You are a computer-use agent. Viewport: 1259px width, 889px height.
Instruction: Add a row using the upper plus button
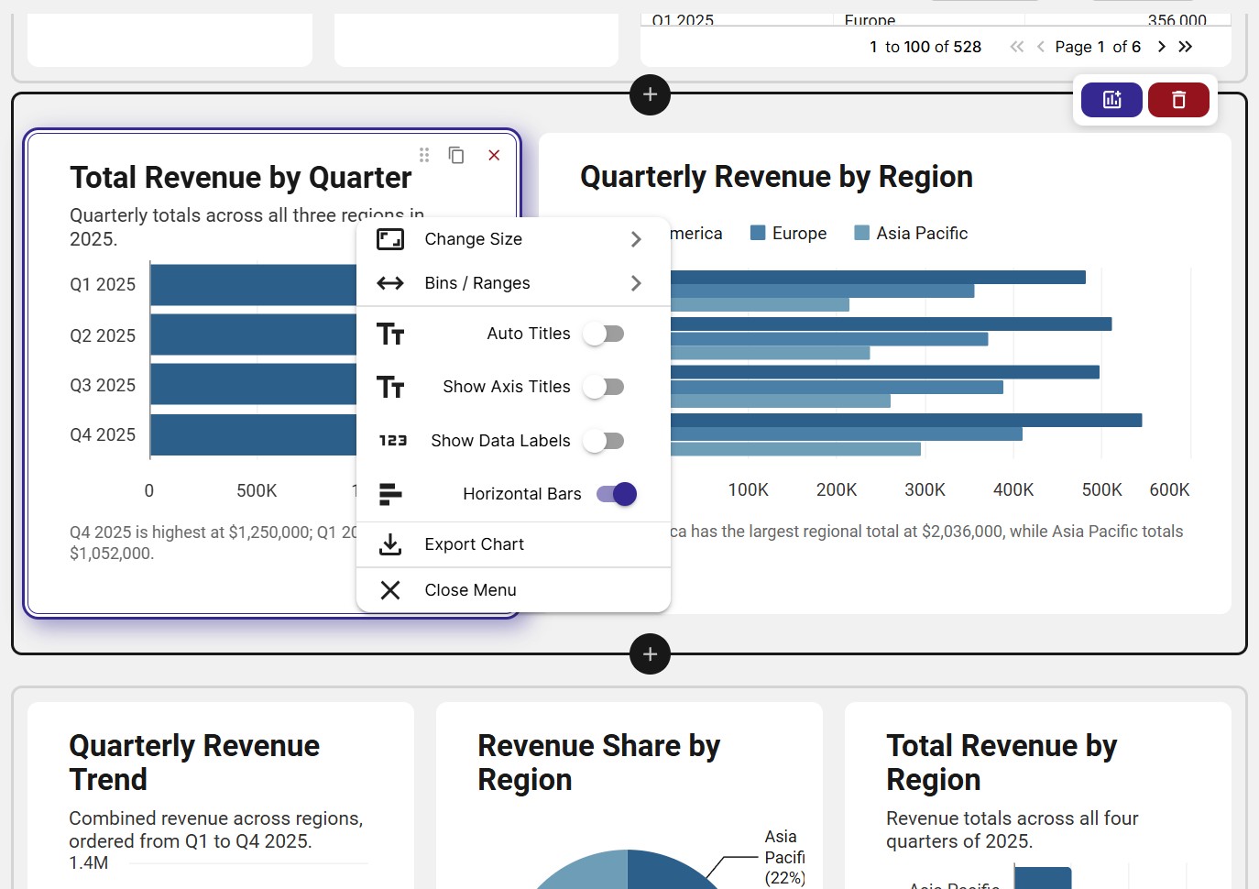650,94
